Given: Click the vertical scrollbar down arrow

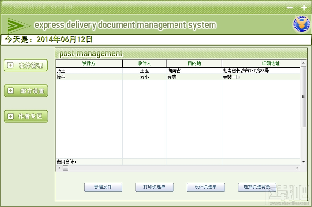Looking at the screenshot, I should click(x=304, y=162).
